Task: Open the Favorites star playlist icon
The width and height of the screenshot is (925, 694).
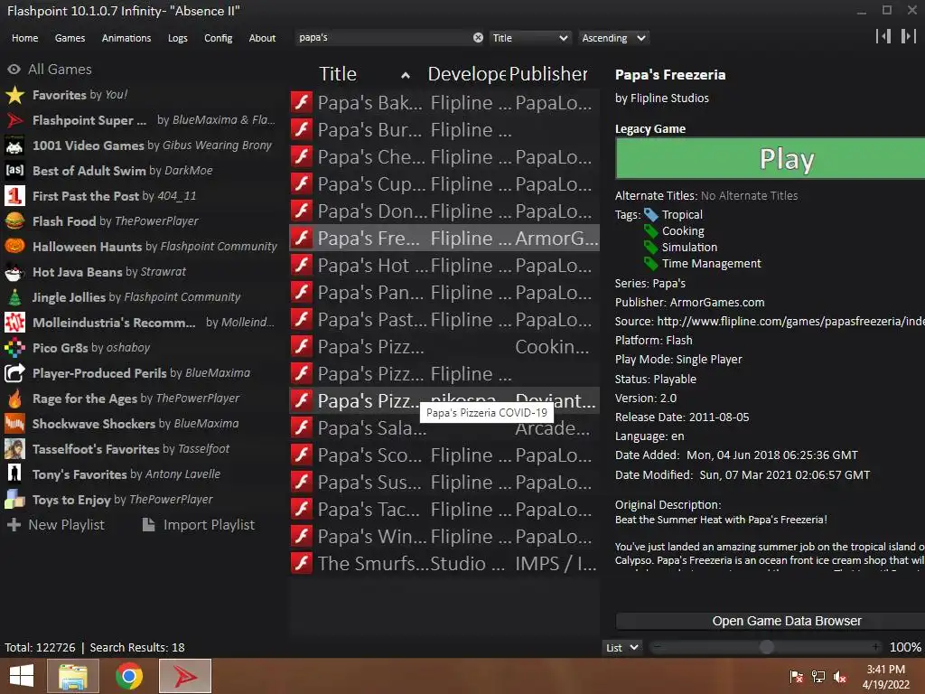Action: pos(14,95)
